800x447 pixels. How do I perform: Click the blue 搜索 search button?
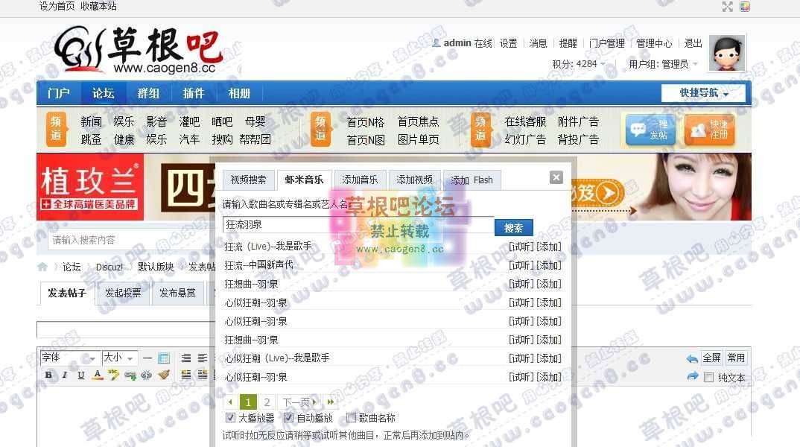point(513,228)
